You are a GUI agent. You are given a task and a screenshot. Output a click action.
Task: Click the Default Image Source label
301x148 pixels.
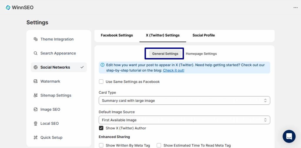tap(117, 112)
